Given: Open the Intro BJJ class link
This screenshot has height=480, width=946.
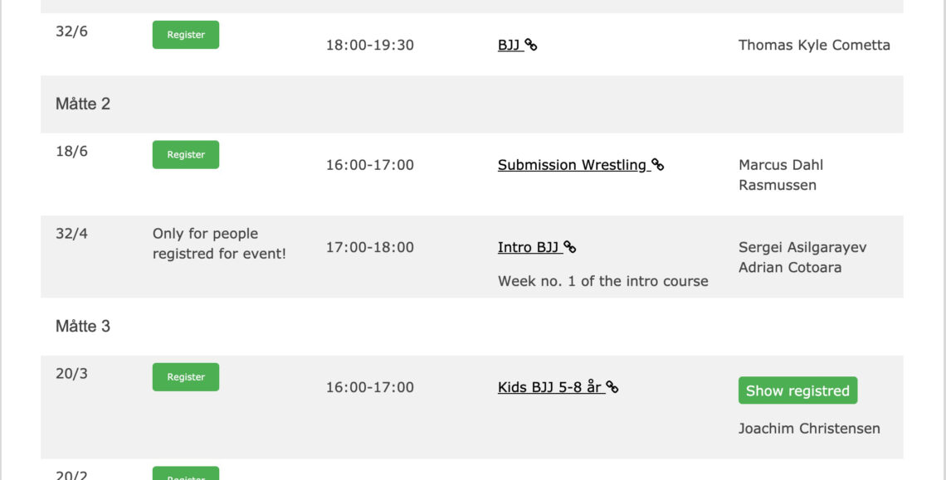Looking at the screenshot, I should coord(529,247).
